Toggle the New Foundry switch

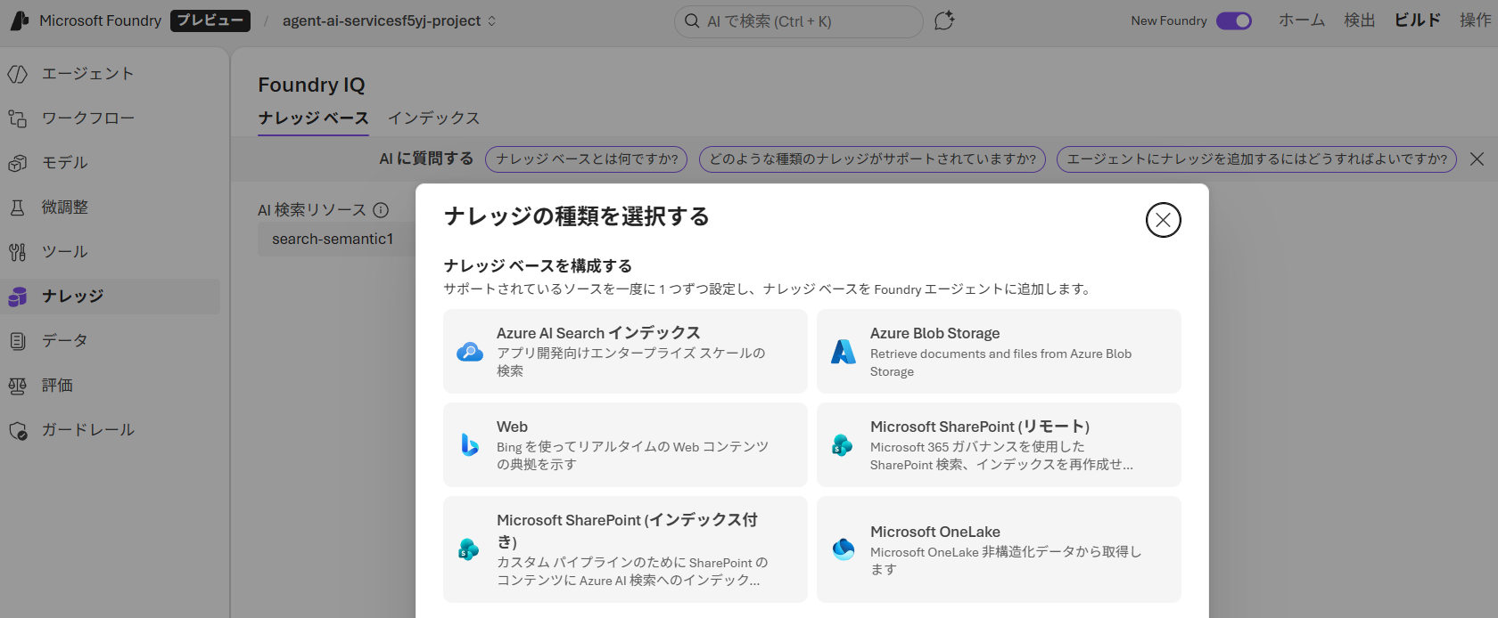click(x=1234, y=20)
